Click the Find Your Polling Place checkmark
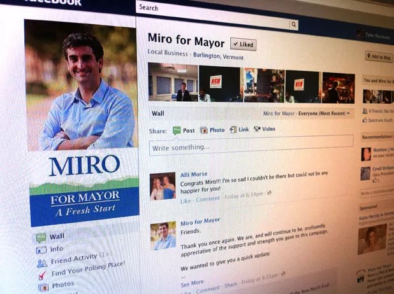 tap(42, 276)
